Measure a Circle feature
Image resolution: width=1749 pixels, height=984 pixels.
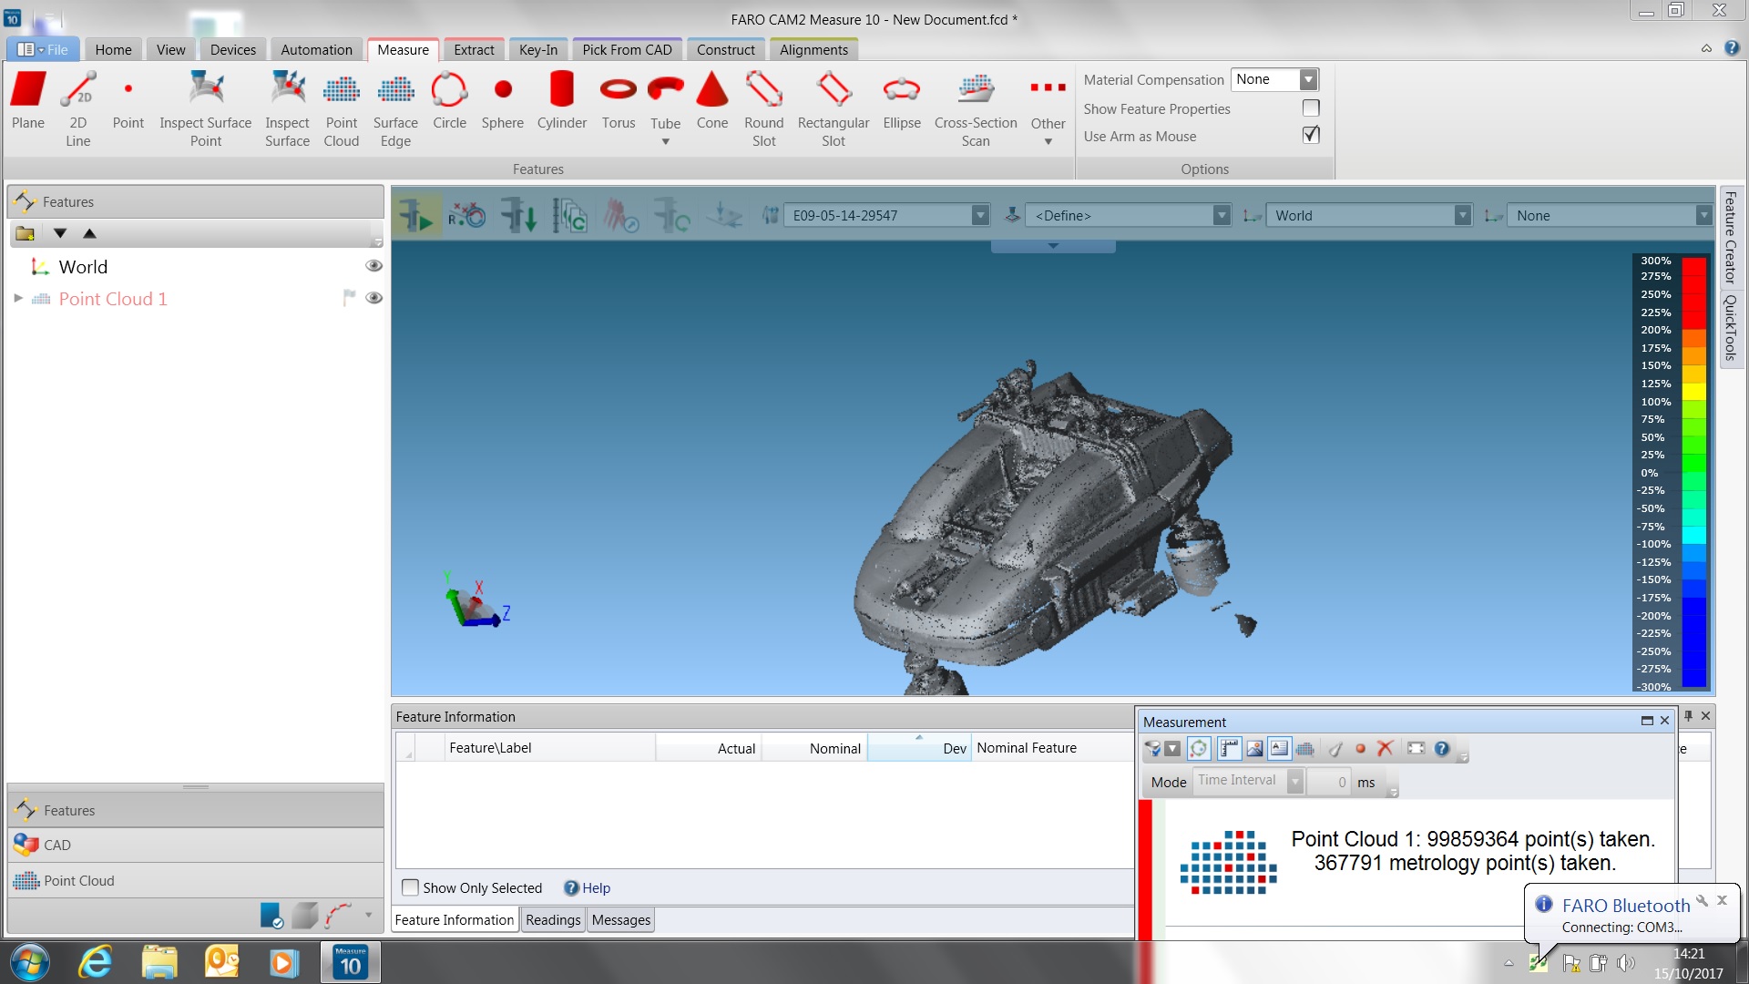point(449,102)
